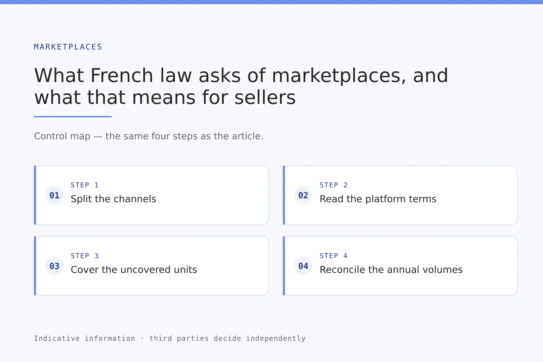Click the STEP 1 label
Image resolution: width=543 pixels, height=362 pixels.
pyautogui.click(x=85, y=185)
